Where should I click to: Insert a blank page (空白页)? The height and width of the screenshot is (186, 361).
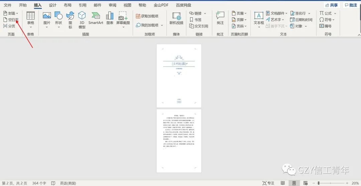11,20
